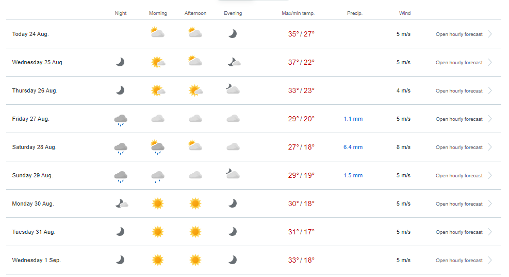
Task: Click Saturday afternoon partly cloudy icon
Action: [x=195, y=146]
